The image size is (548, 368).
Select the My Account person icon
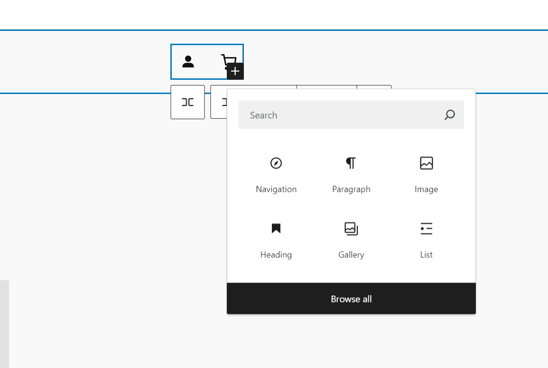click(188, 62)
